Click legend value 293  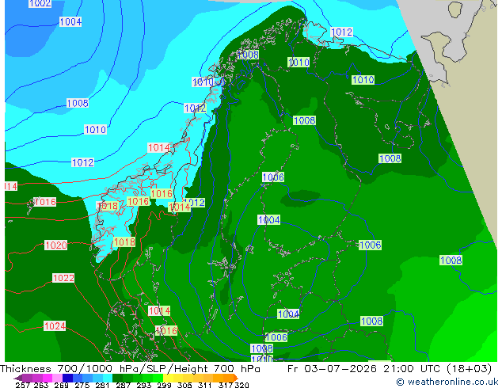[144, 385]
